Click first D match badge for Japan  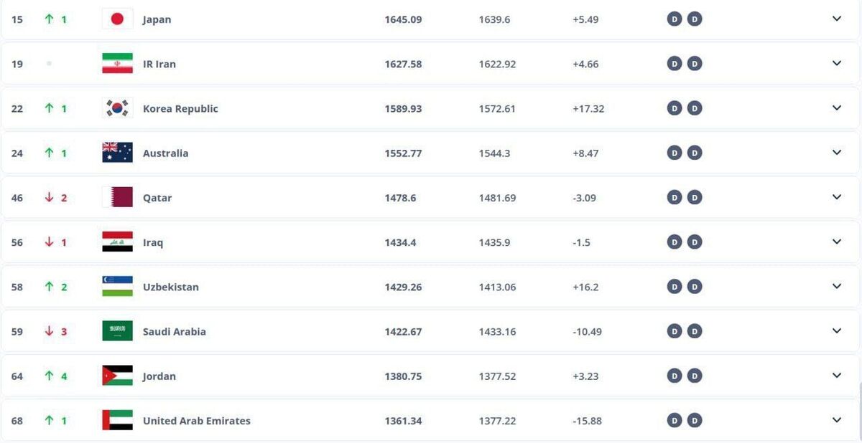coord(674,19)
